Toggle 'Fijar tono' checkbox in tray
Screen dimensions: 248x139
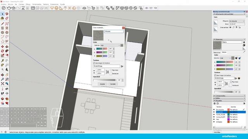pos(231,82)
